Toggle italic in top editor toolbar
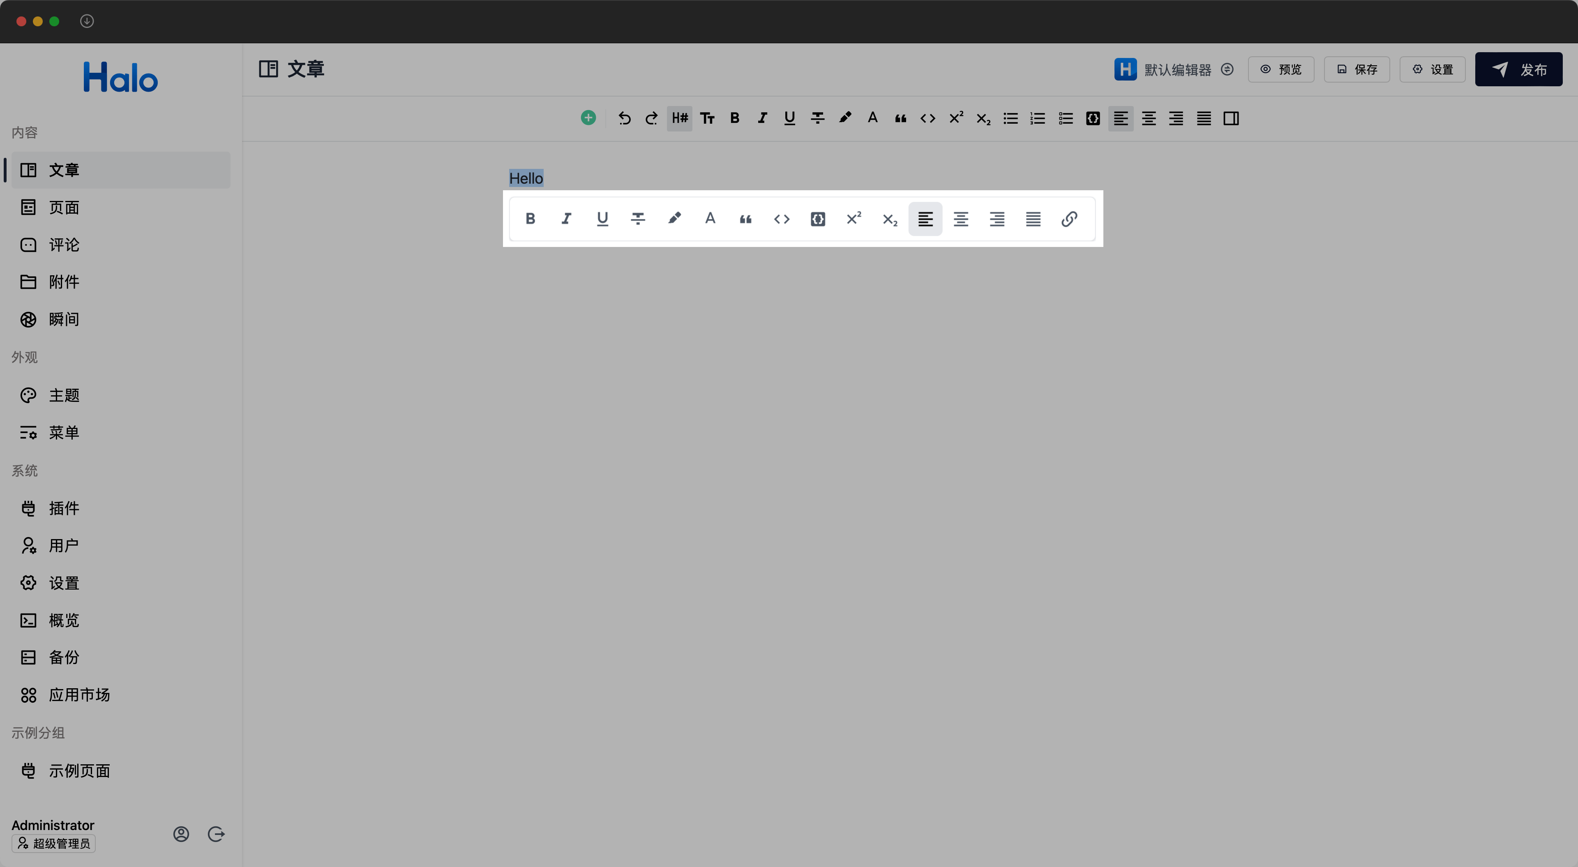This screenshot has height=867, width=1578. (762, 118)
